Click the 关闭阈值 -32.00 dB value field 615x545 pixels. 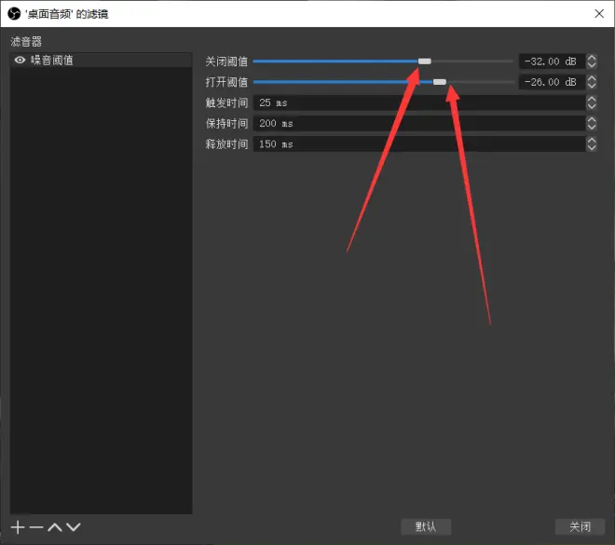[552, 61]
